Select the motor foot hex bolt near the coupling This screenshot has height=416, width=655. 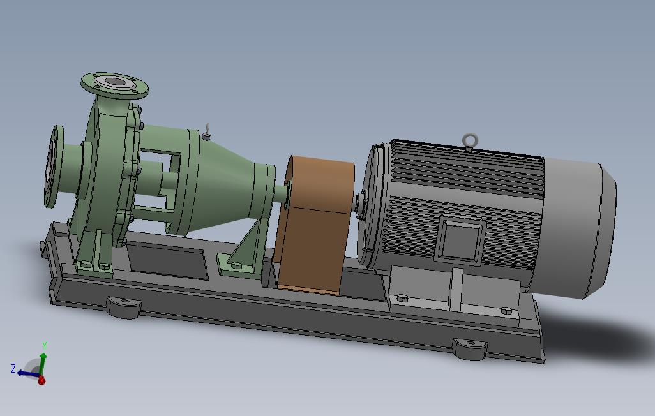(x=402, y=298)
